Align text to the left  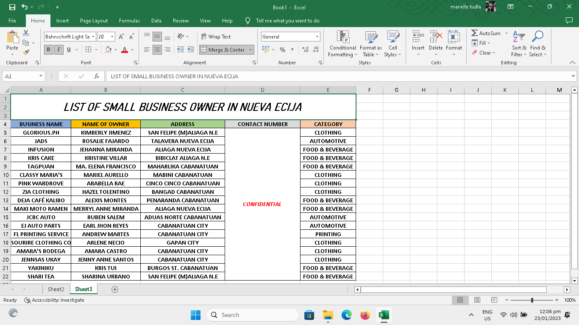(x=147, y=50)
